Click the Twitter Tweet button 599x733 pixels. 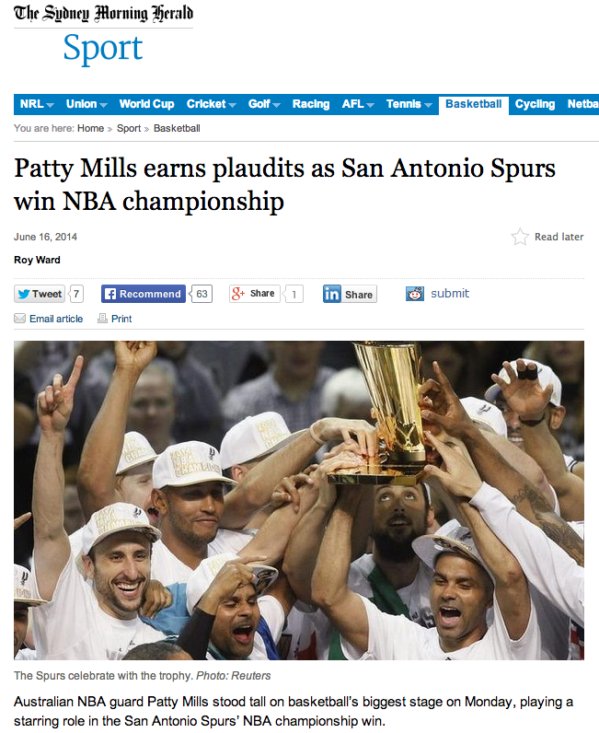coord(40,294)
